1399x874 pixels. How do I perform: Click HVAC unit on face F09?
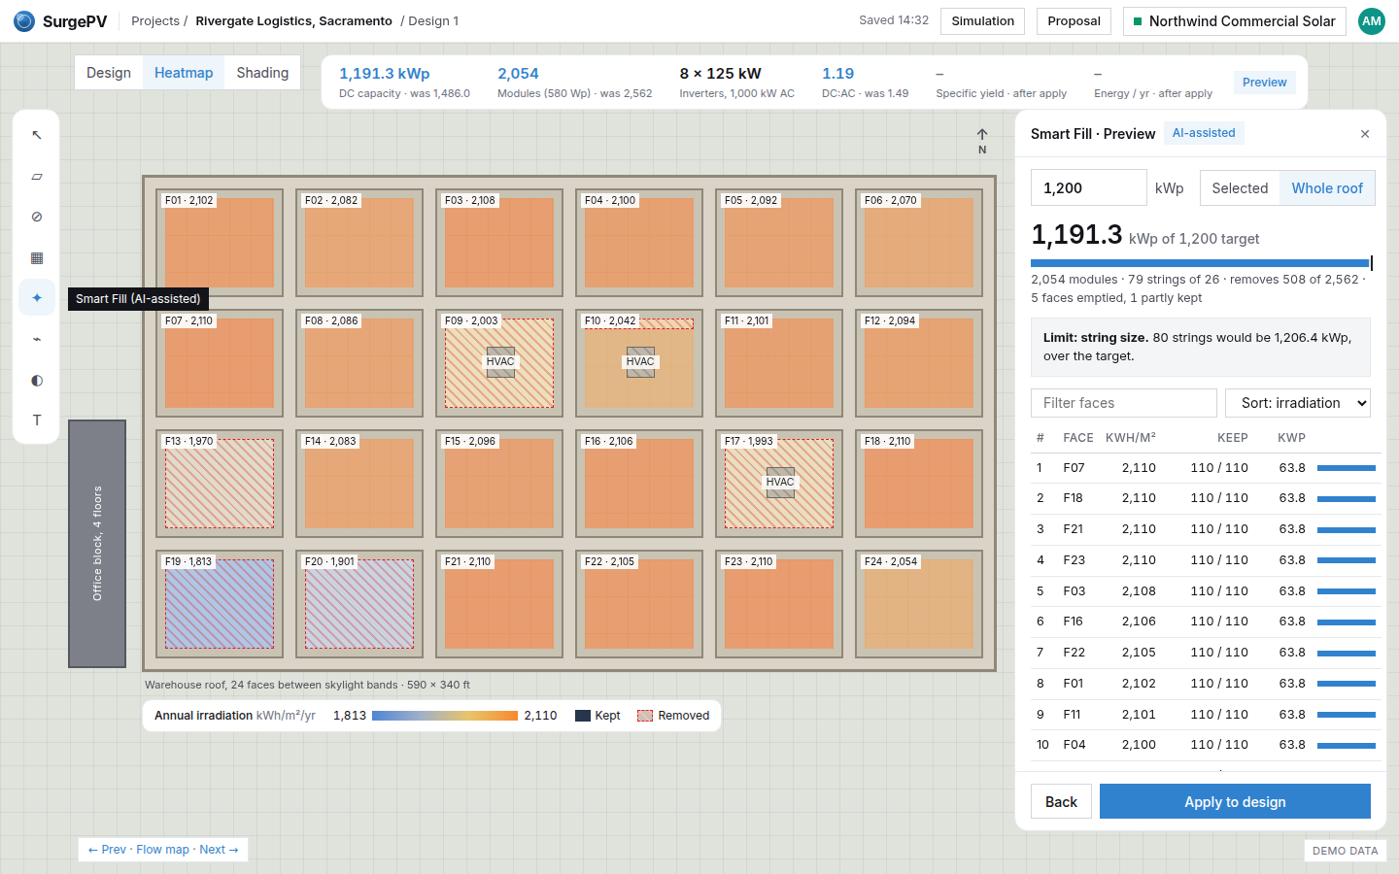pyautogui.click(x=500, y=361)
